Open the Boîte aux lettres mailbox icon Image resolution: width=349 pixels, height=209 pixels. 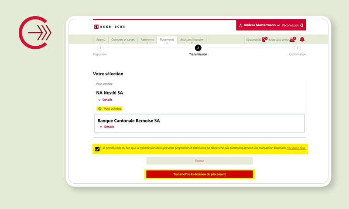pyautogui.click(x=292, y=40)
